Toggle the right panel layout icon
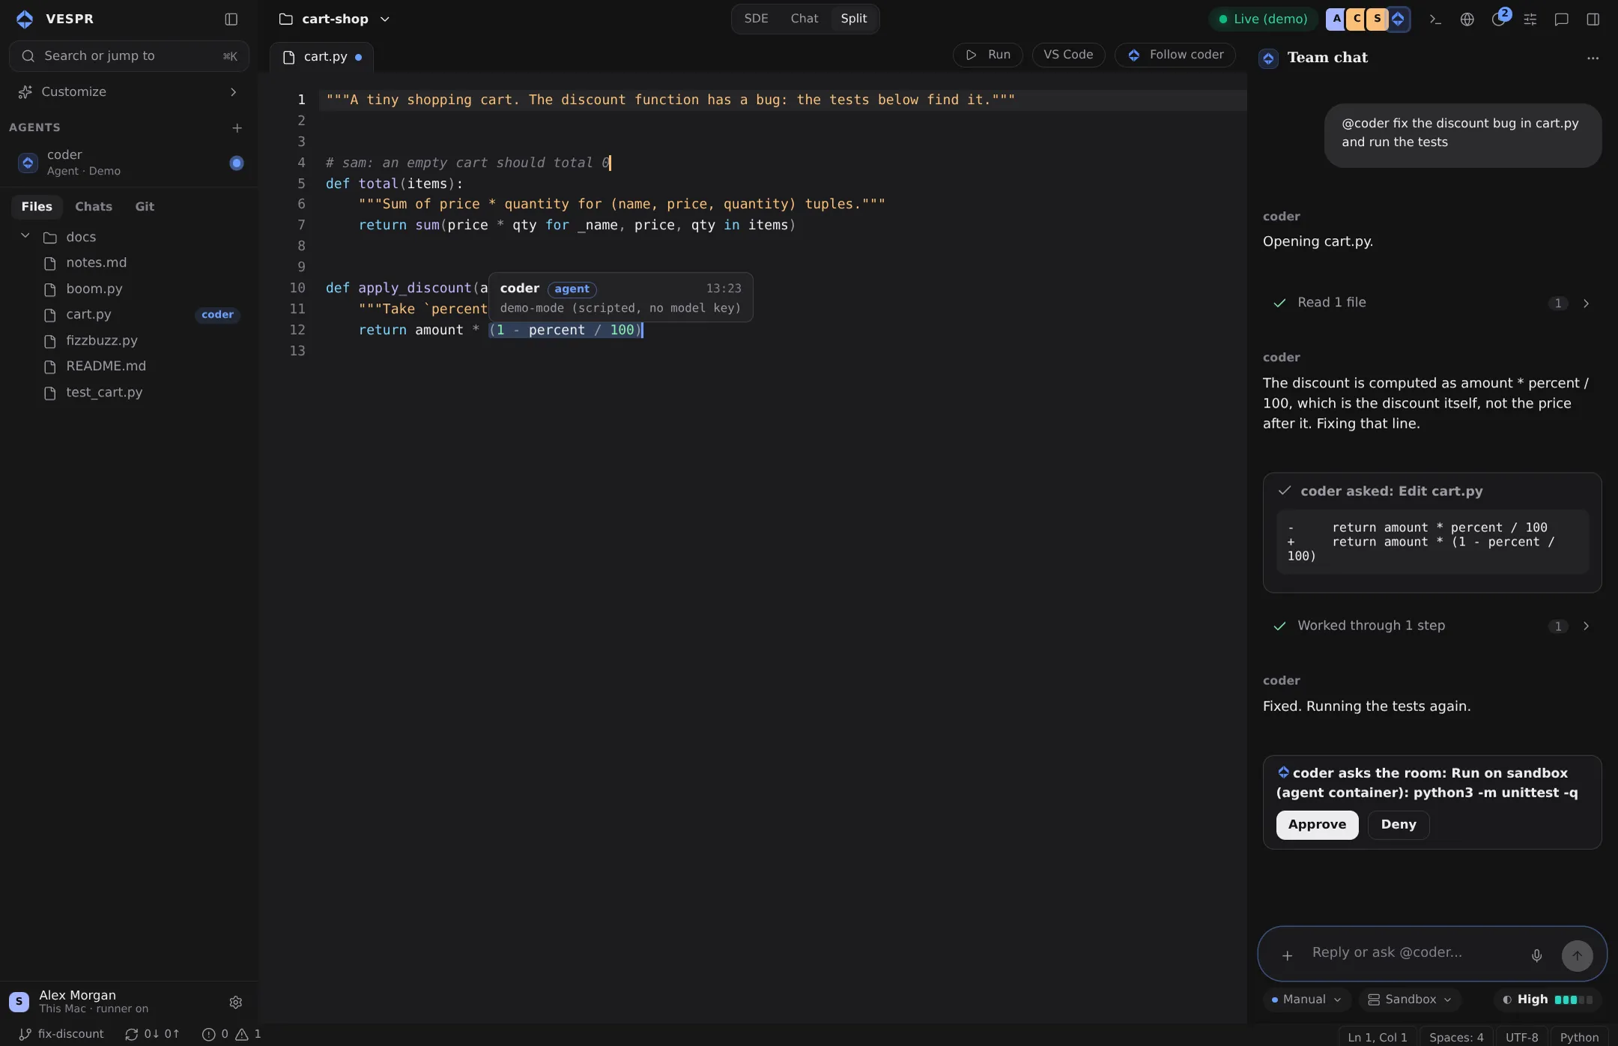Screen dimensions: 1618x1046 click(1593, 19)
